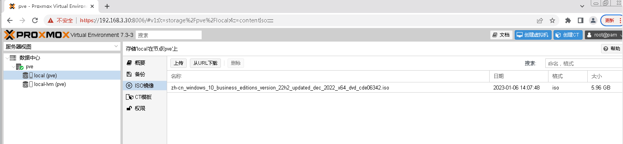The height and width of the screenshot is (144, 623).
Task: Bookmark this page with the star icon
Action: coord(552,20)
